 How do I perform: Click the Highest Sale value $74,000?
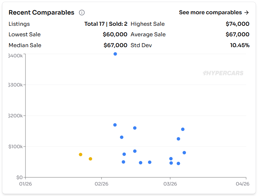(237, 24)
